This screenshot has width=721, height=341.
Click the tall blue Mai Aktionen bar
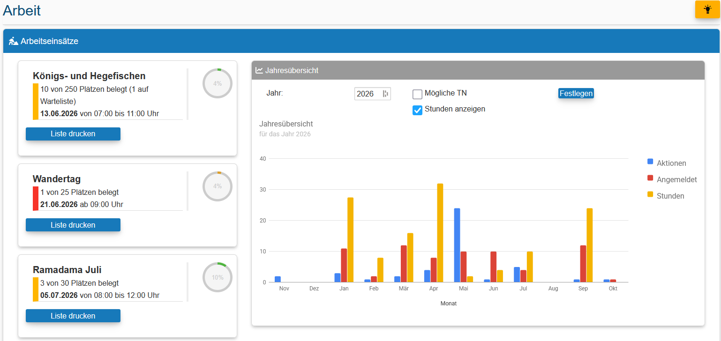[457, 245]
